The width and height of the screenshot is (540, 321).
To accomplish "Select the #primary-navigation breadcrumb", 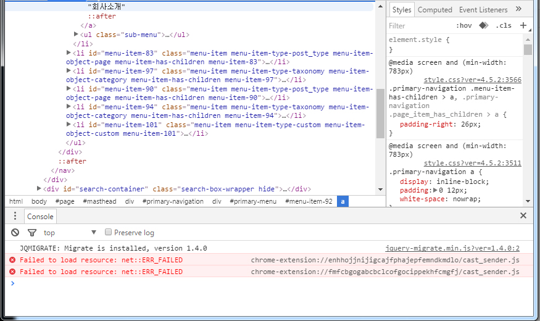I will pos(173,201).
